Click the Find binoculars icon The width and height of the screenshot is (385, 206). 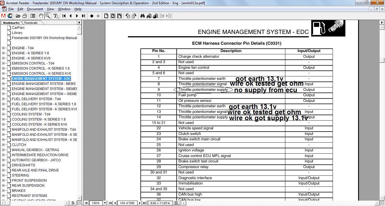[142, 16]
